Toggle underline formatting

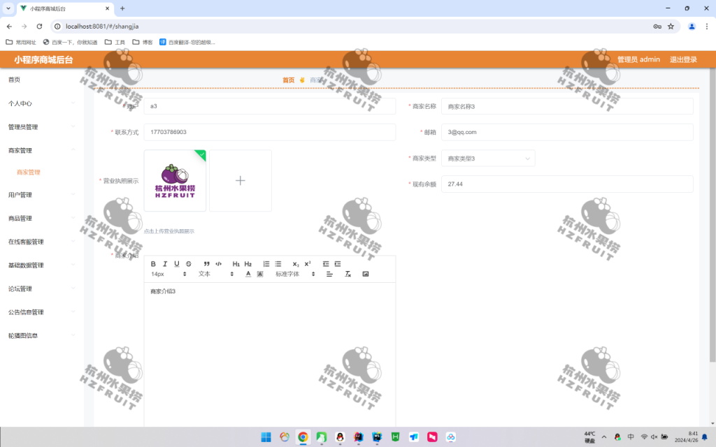click(176, 264)
